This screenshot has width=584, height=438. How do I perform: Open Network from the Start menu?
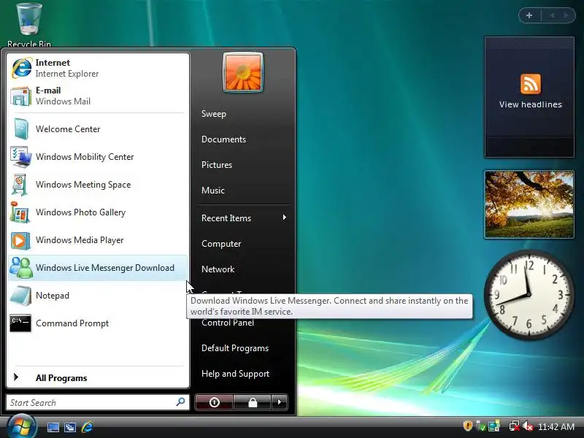pyautogui.click(x=218, y=269)
